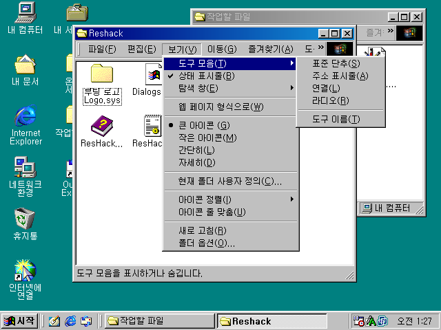Image resolution: width=441 pixels, height=330 pixels.
Task: Maximize the Reshack window
Action: pos(335,34)
